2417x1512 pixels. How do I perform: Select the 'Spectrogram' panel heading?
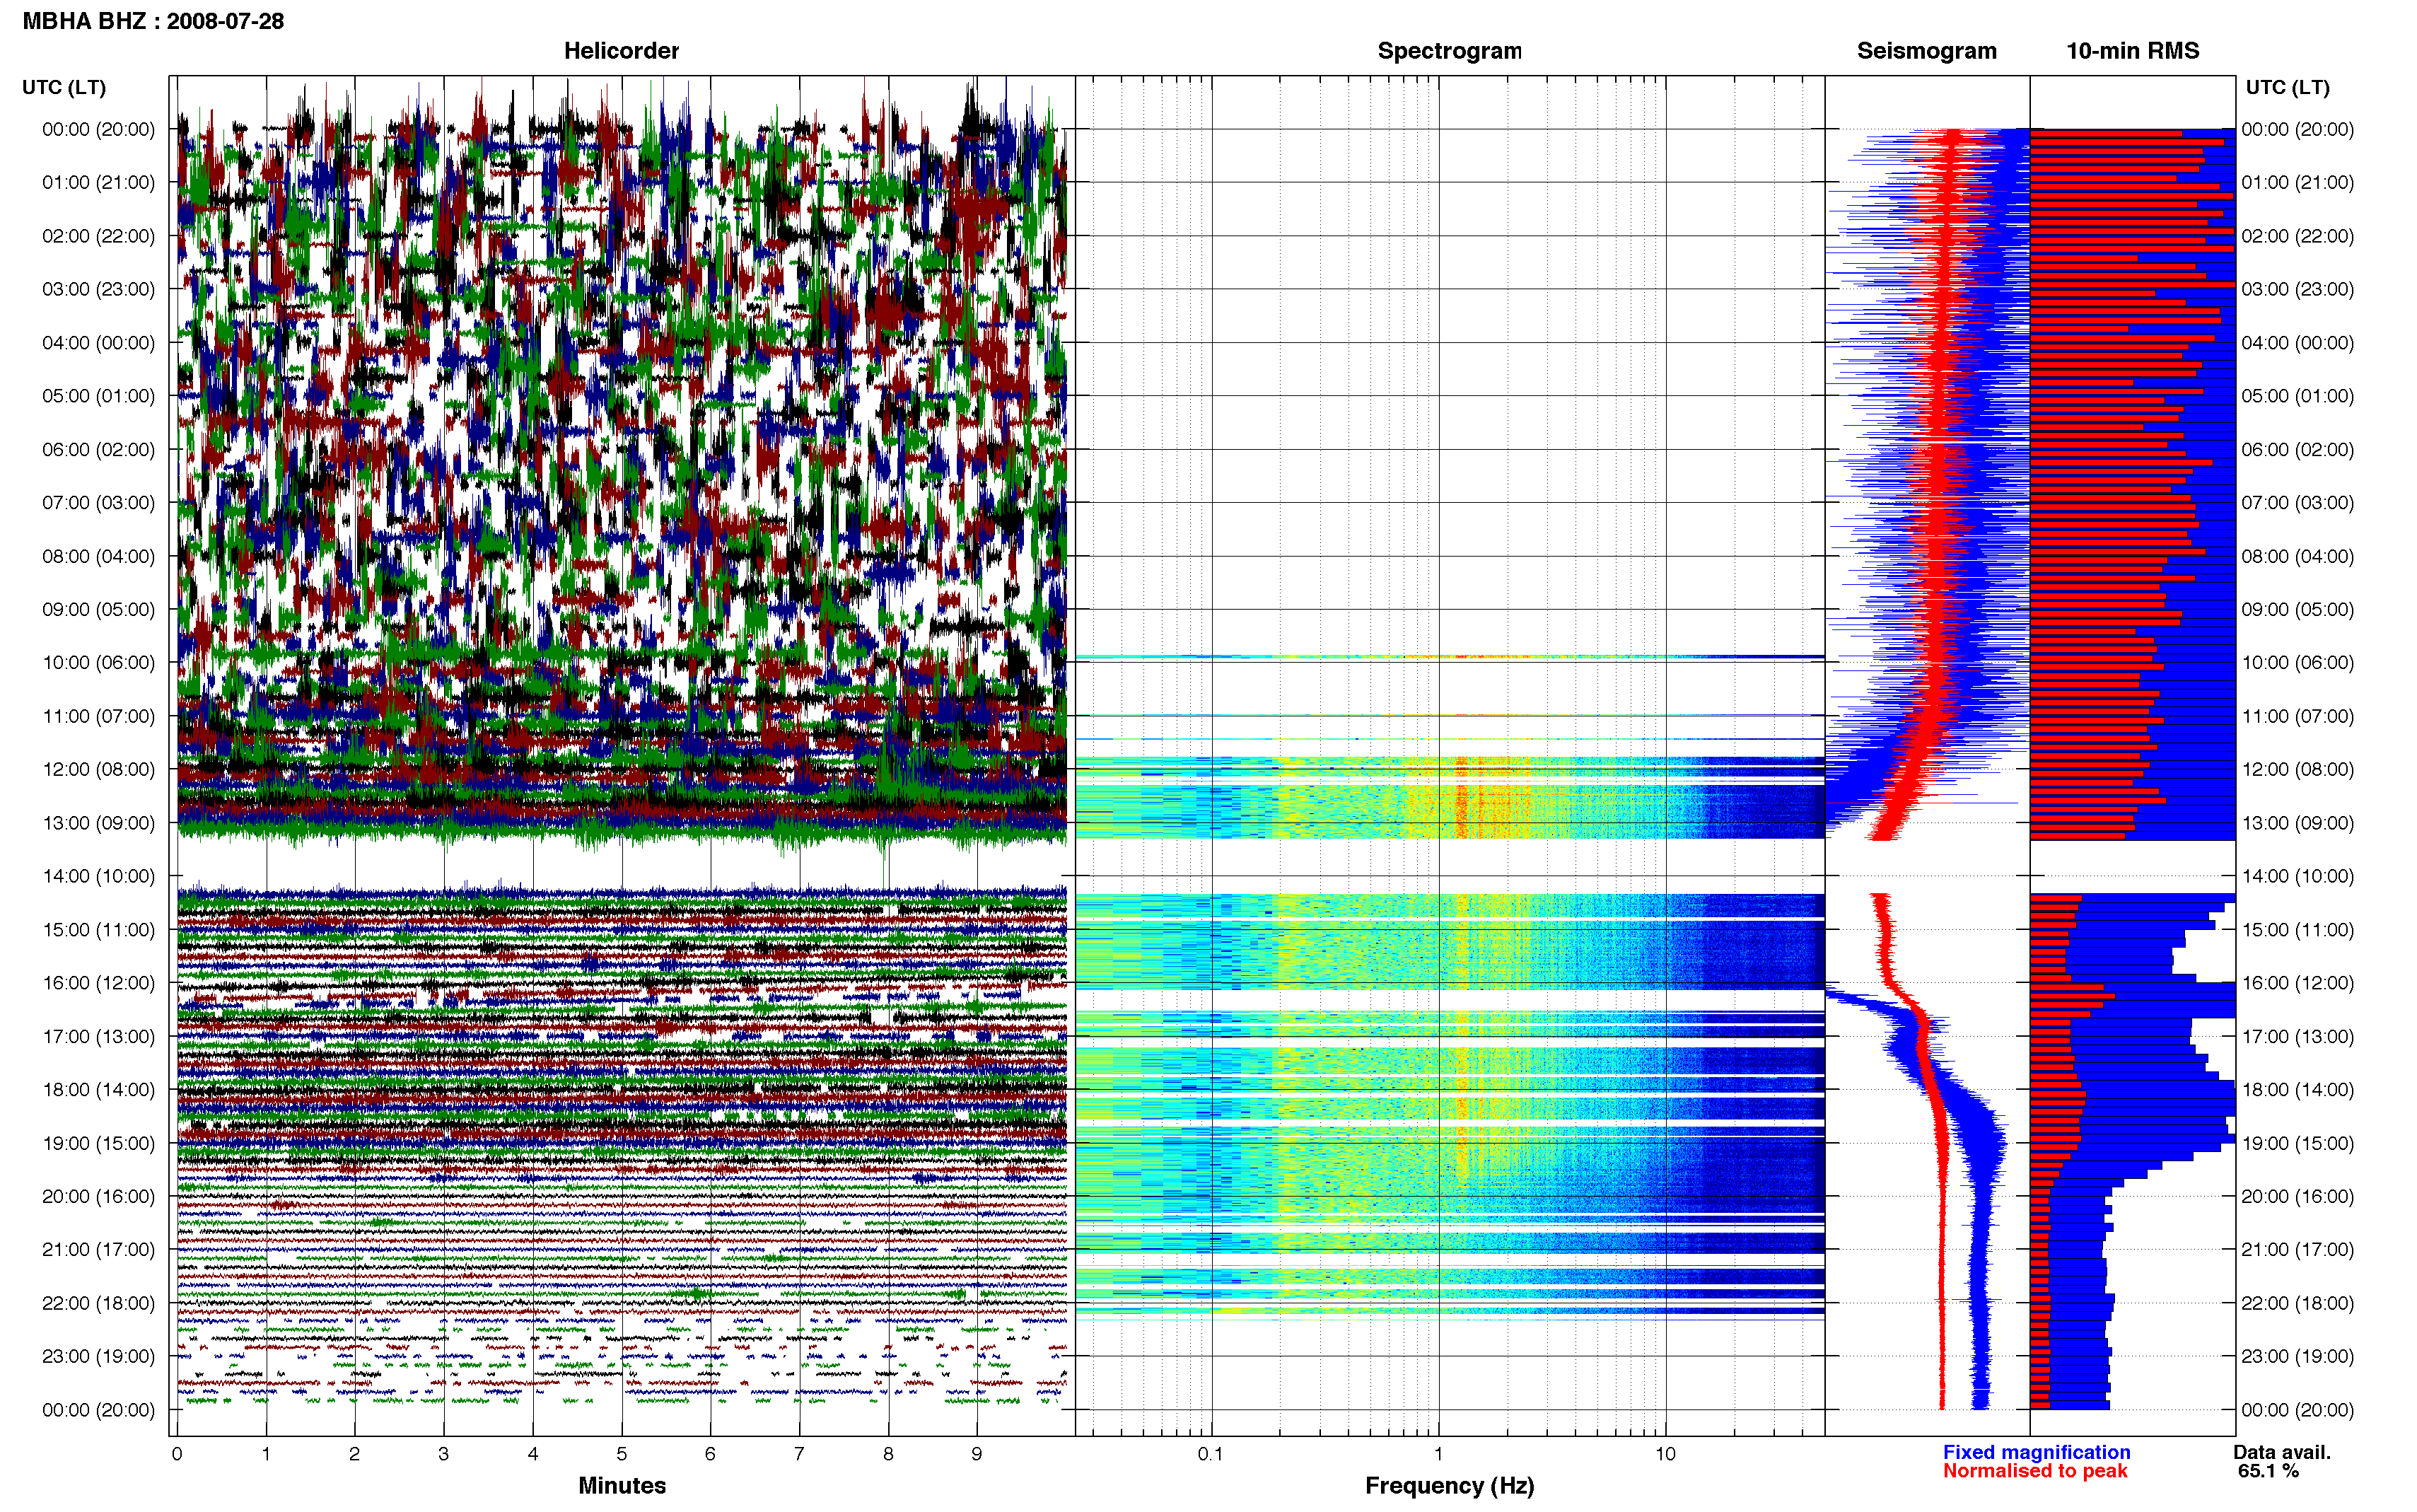coord(1450,51)
